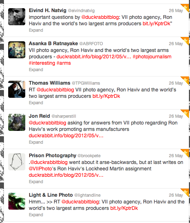Image resolution: width=190 pixels, height=223 pixels.
Task: Expand the Thomas Williams tweet
Action: [36, 103]
